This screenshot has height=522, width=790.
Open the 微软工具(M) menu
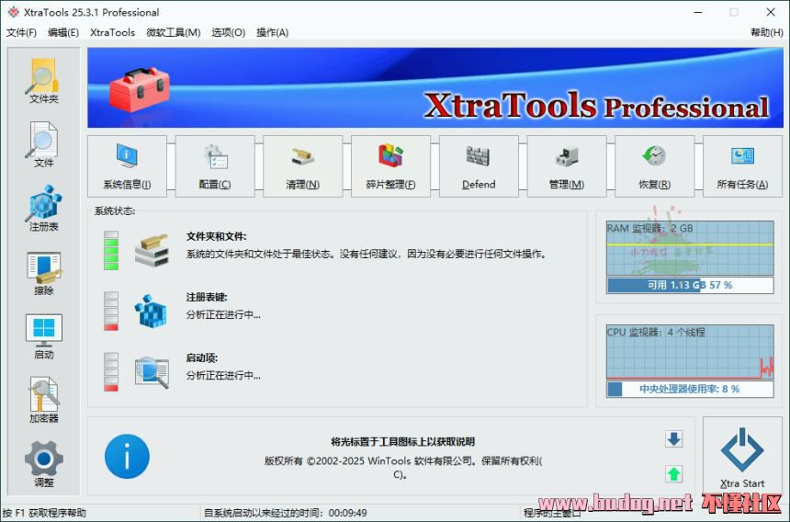coord(173,32)
